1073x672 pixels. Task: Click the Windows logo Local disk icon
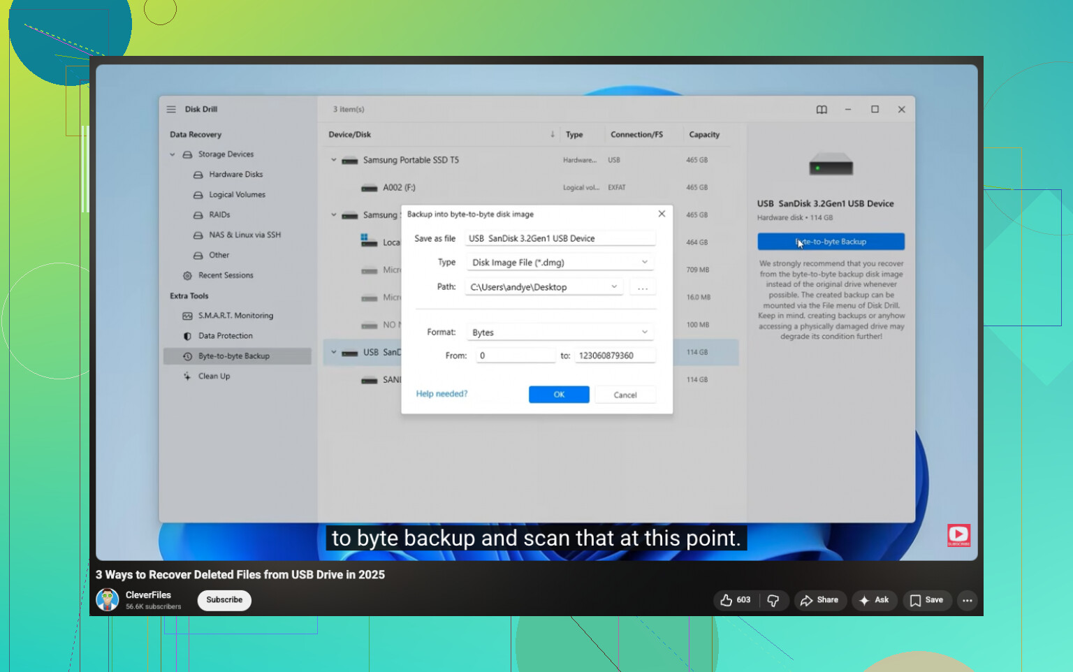(369, 241)
